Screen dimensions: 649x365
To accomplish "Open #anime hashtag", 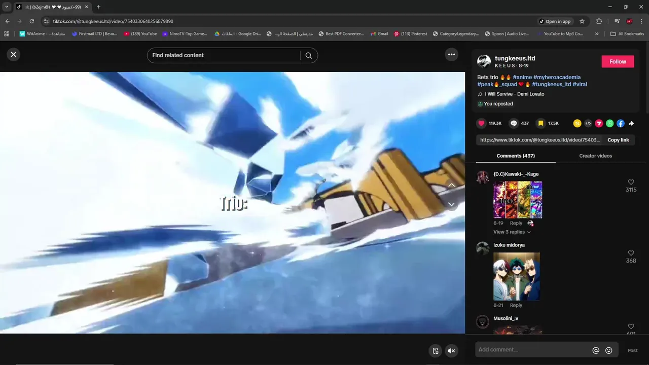I will point(522,77).
